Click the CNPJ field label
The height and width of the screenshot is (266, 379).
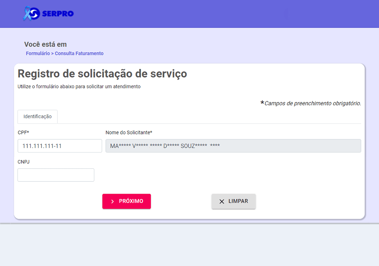pyautogui.click(x=24, y=162)
